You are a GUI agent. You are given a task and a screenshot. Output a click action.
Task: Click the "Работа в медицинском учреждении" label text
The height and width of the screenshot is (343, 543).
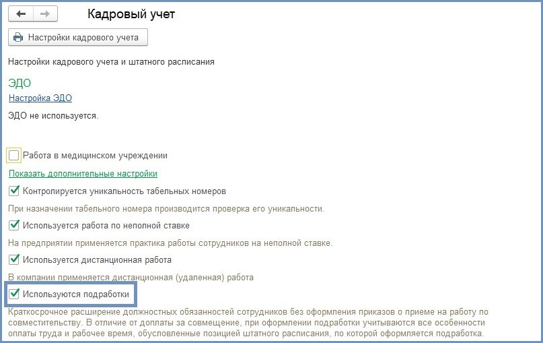pyautogui.click(x=95, y=156)
